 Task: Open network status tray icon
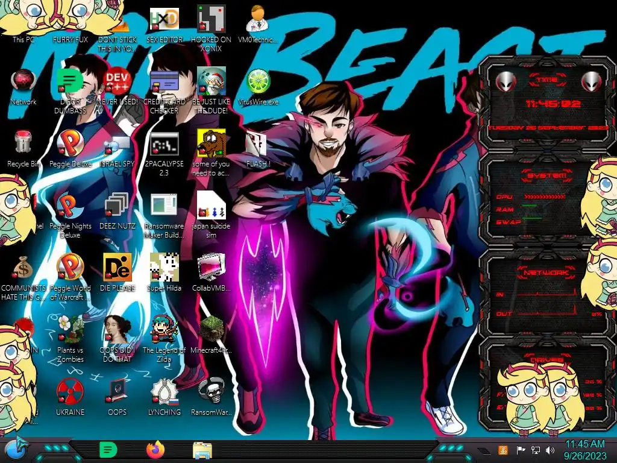tap(536, 450)
